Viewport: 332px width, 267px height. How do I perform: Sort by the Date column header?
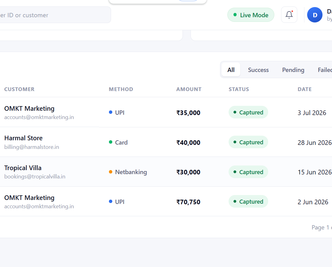pos(304,89)
